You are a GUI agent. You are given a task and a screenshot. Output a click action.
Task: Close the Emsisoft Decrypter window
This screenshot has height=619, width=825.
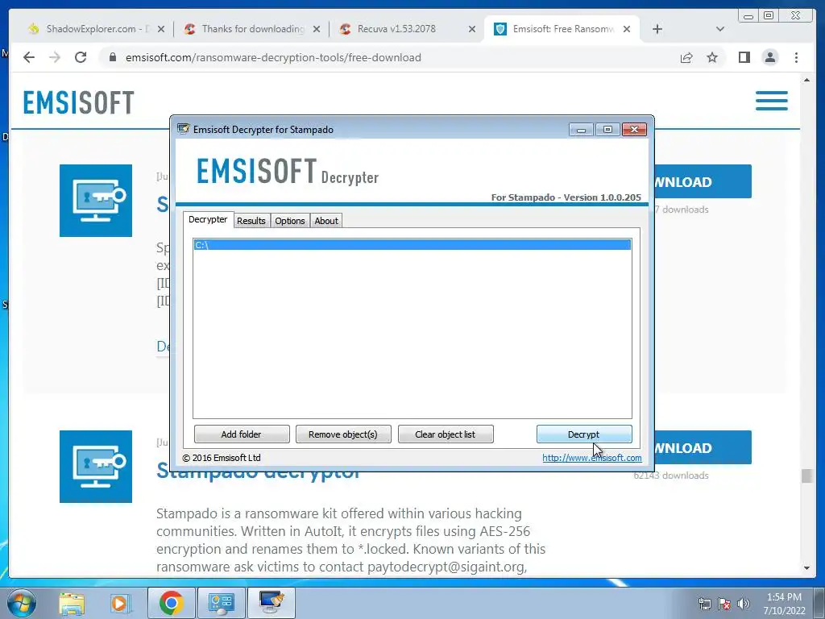634,130
